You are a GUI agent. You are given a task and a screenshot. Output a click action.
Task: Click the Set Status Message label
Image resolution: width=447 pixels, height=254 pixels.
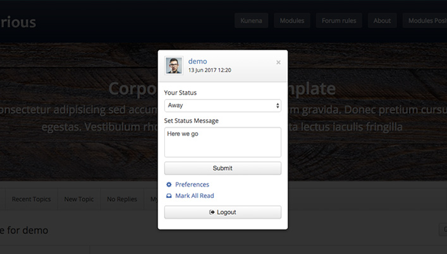(x=192, y=121)
